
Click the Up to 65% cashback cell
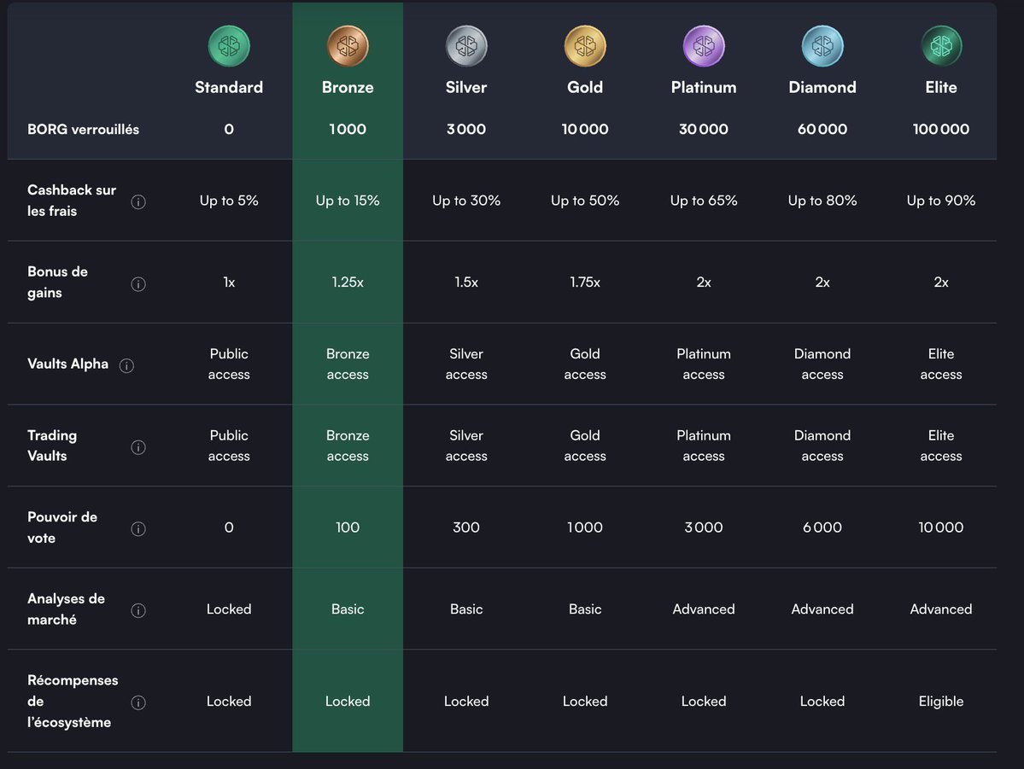click(704, 201)
